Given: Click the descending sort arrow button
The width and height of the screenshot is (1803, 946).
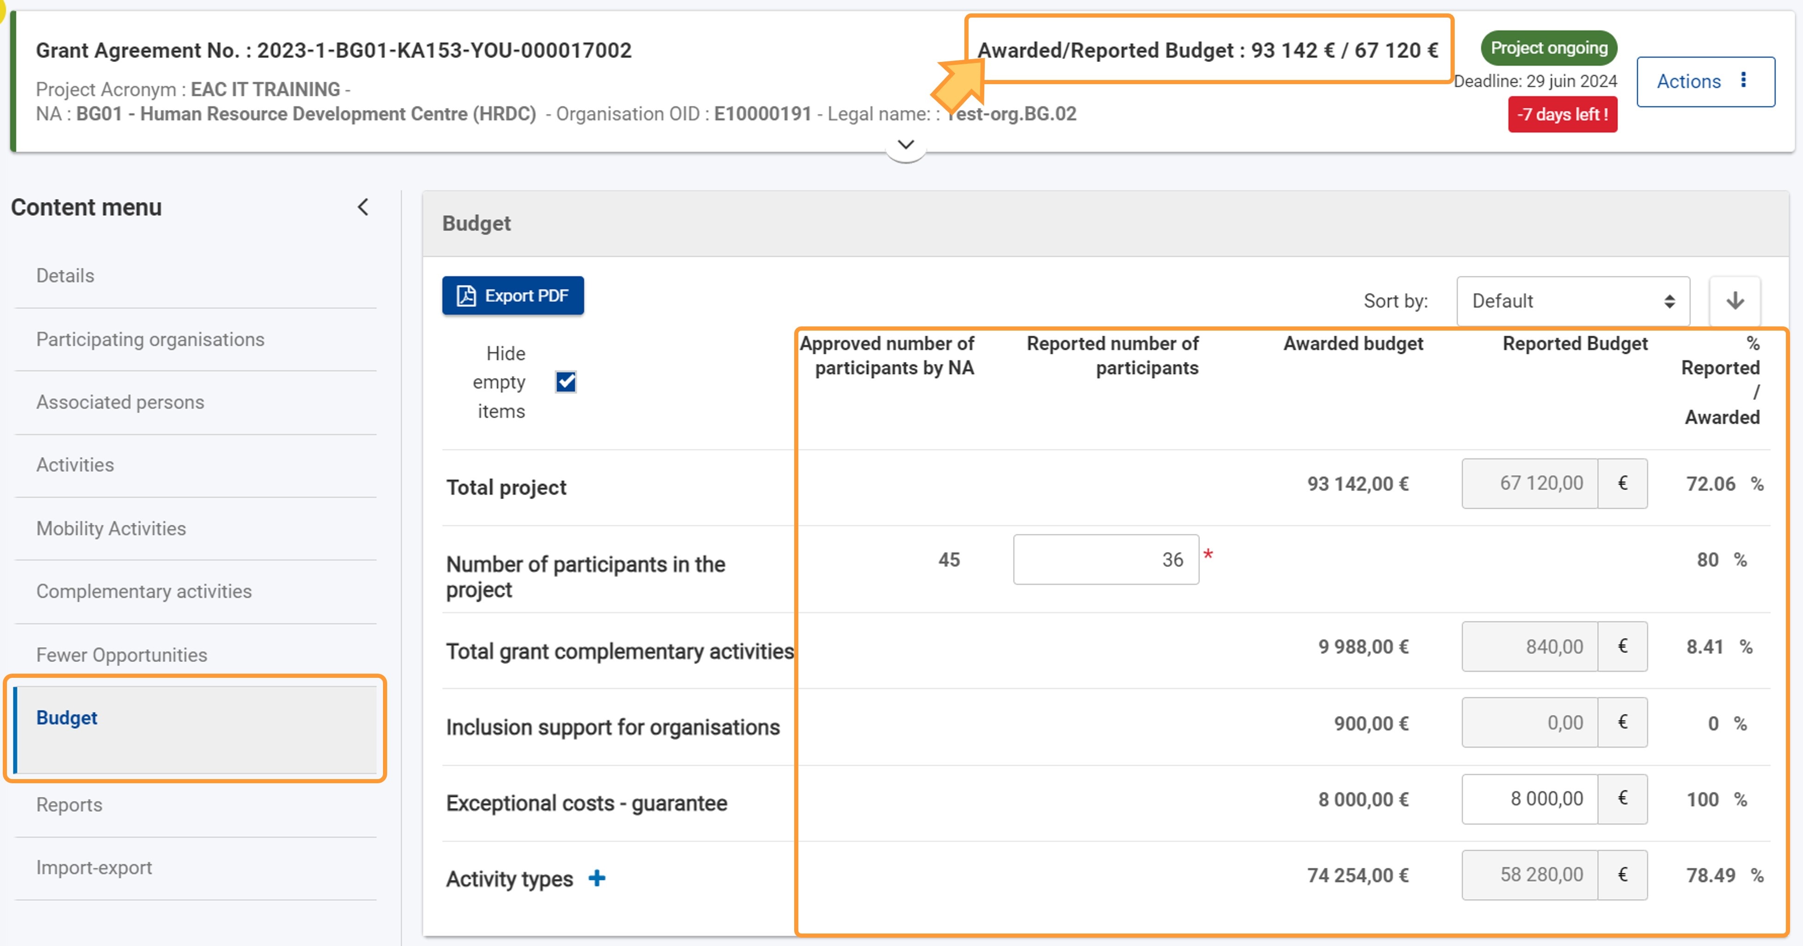Looking at the screenshot, I should pyautogui.click(x=1735, y=301).
